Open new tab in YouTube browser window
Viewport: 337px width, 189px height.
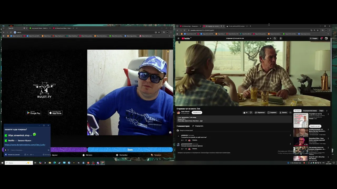[250, 26]
